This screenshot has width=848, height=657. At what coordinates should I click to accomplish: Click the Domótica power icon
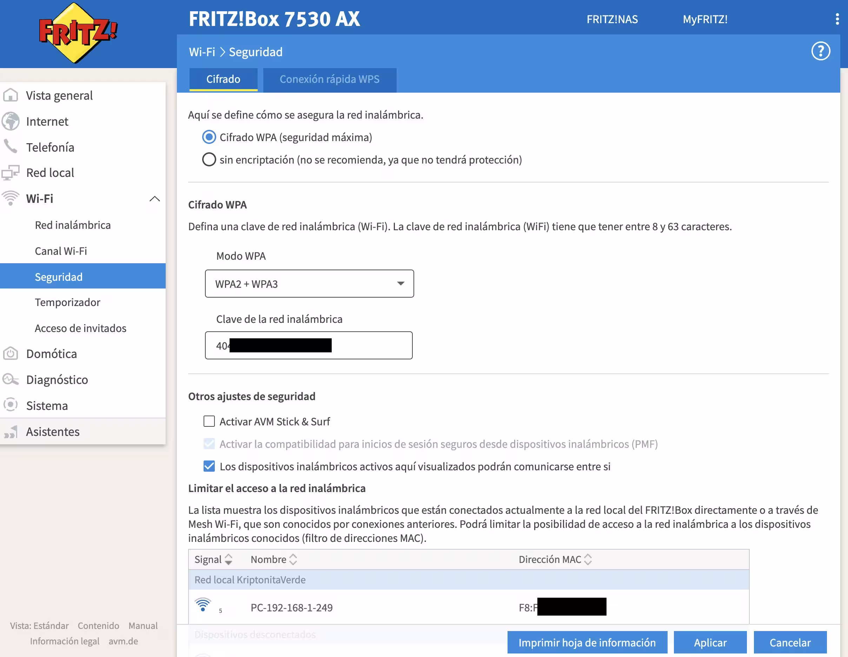pos(11,353)
